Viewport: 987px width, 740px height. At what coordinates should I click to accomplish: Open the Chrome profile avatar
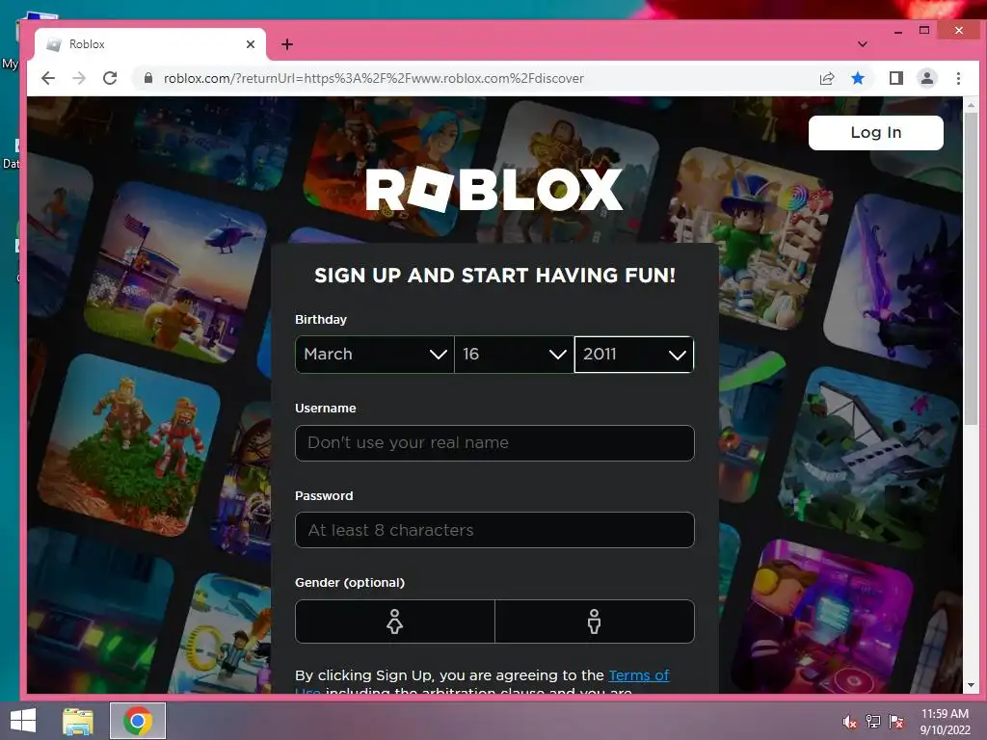pos(926,78)
